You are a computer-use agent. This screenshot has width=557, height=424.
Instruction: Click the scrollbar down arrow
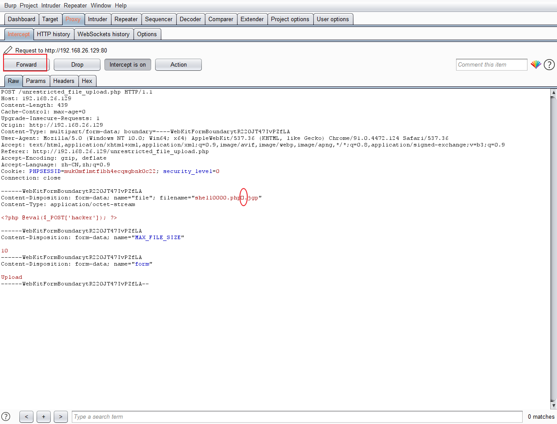coord(553,405)
